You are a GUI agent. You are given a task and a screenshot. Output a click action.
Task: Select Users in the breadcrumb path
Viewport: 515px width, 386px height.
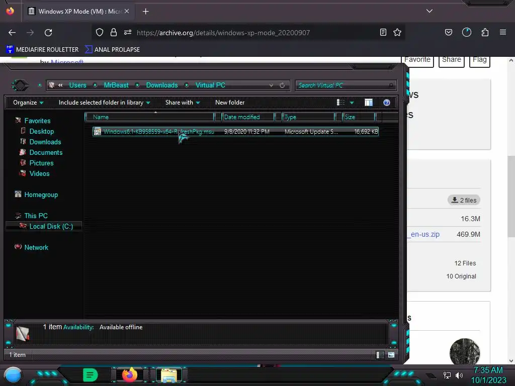(x=77, y=85)
